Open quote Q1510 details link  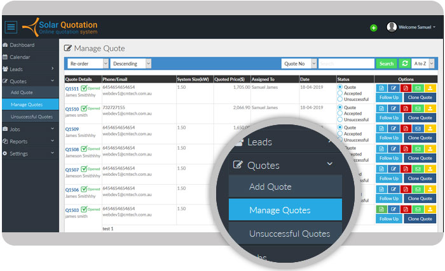point(72,109)
